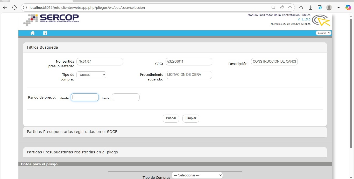
Task: Open Internet Explorer mode icon
Action: [320, 8]
